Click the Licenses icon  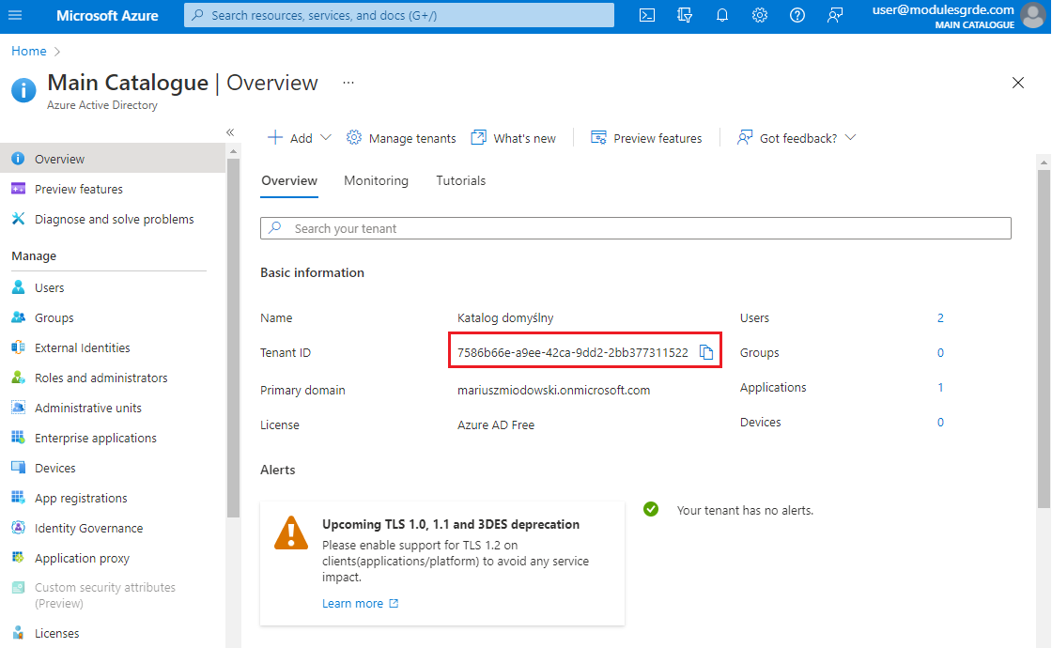[x=19, y=633]
